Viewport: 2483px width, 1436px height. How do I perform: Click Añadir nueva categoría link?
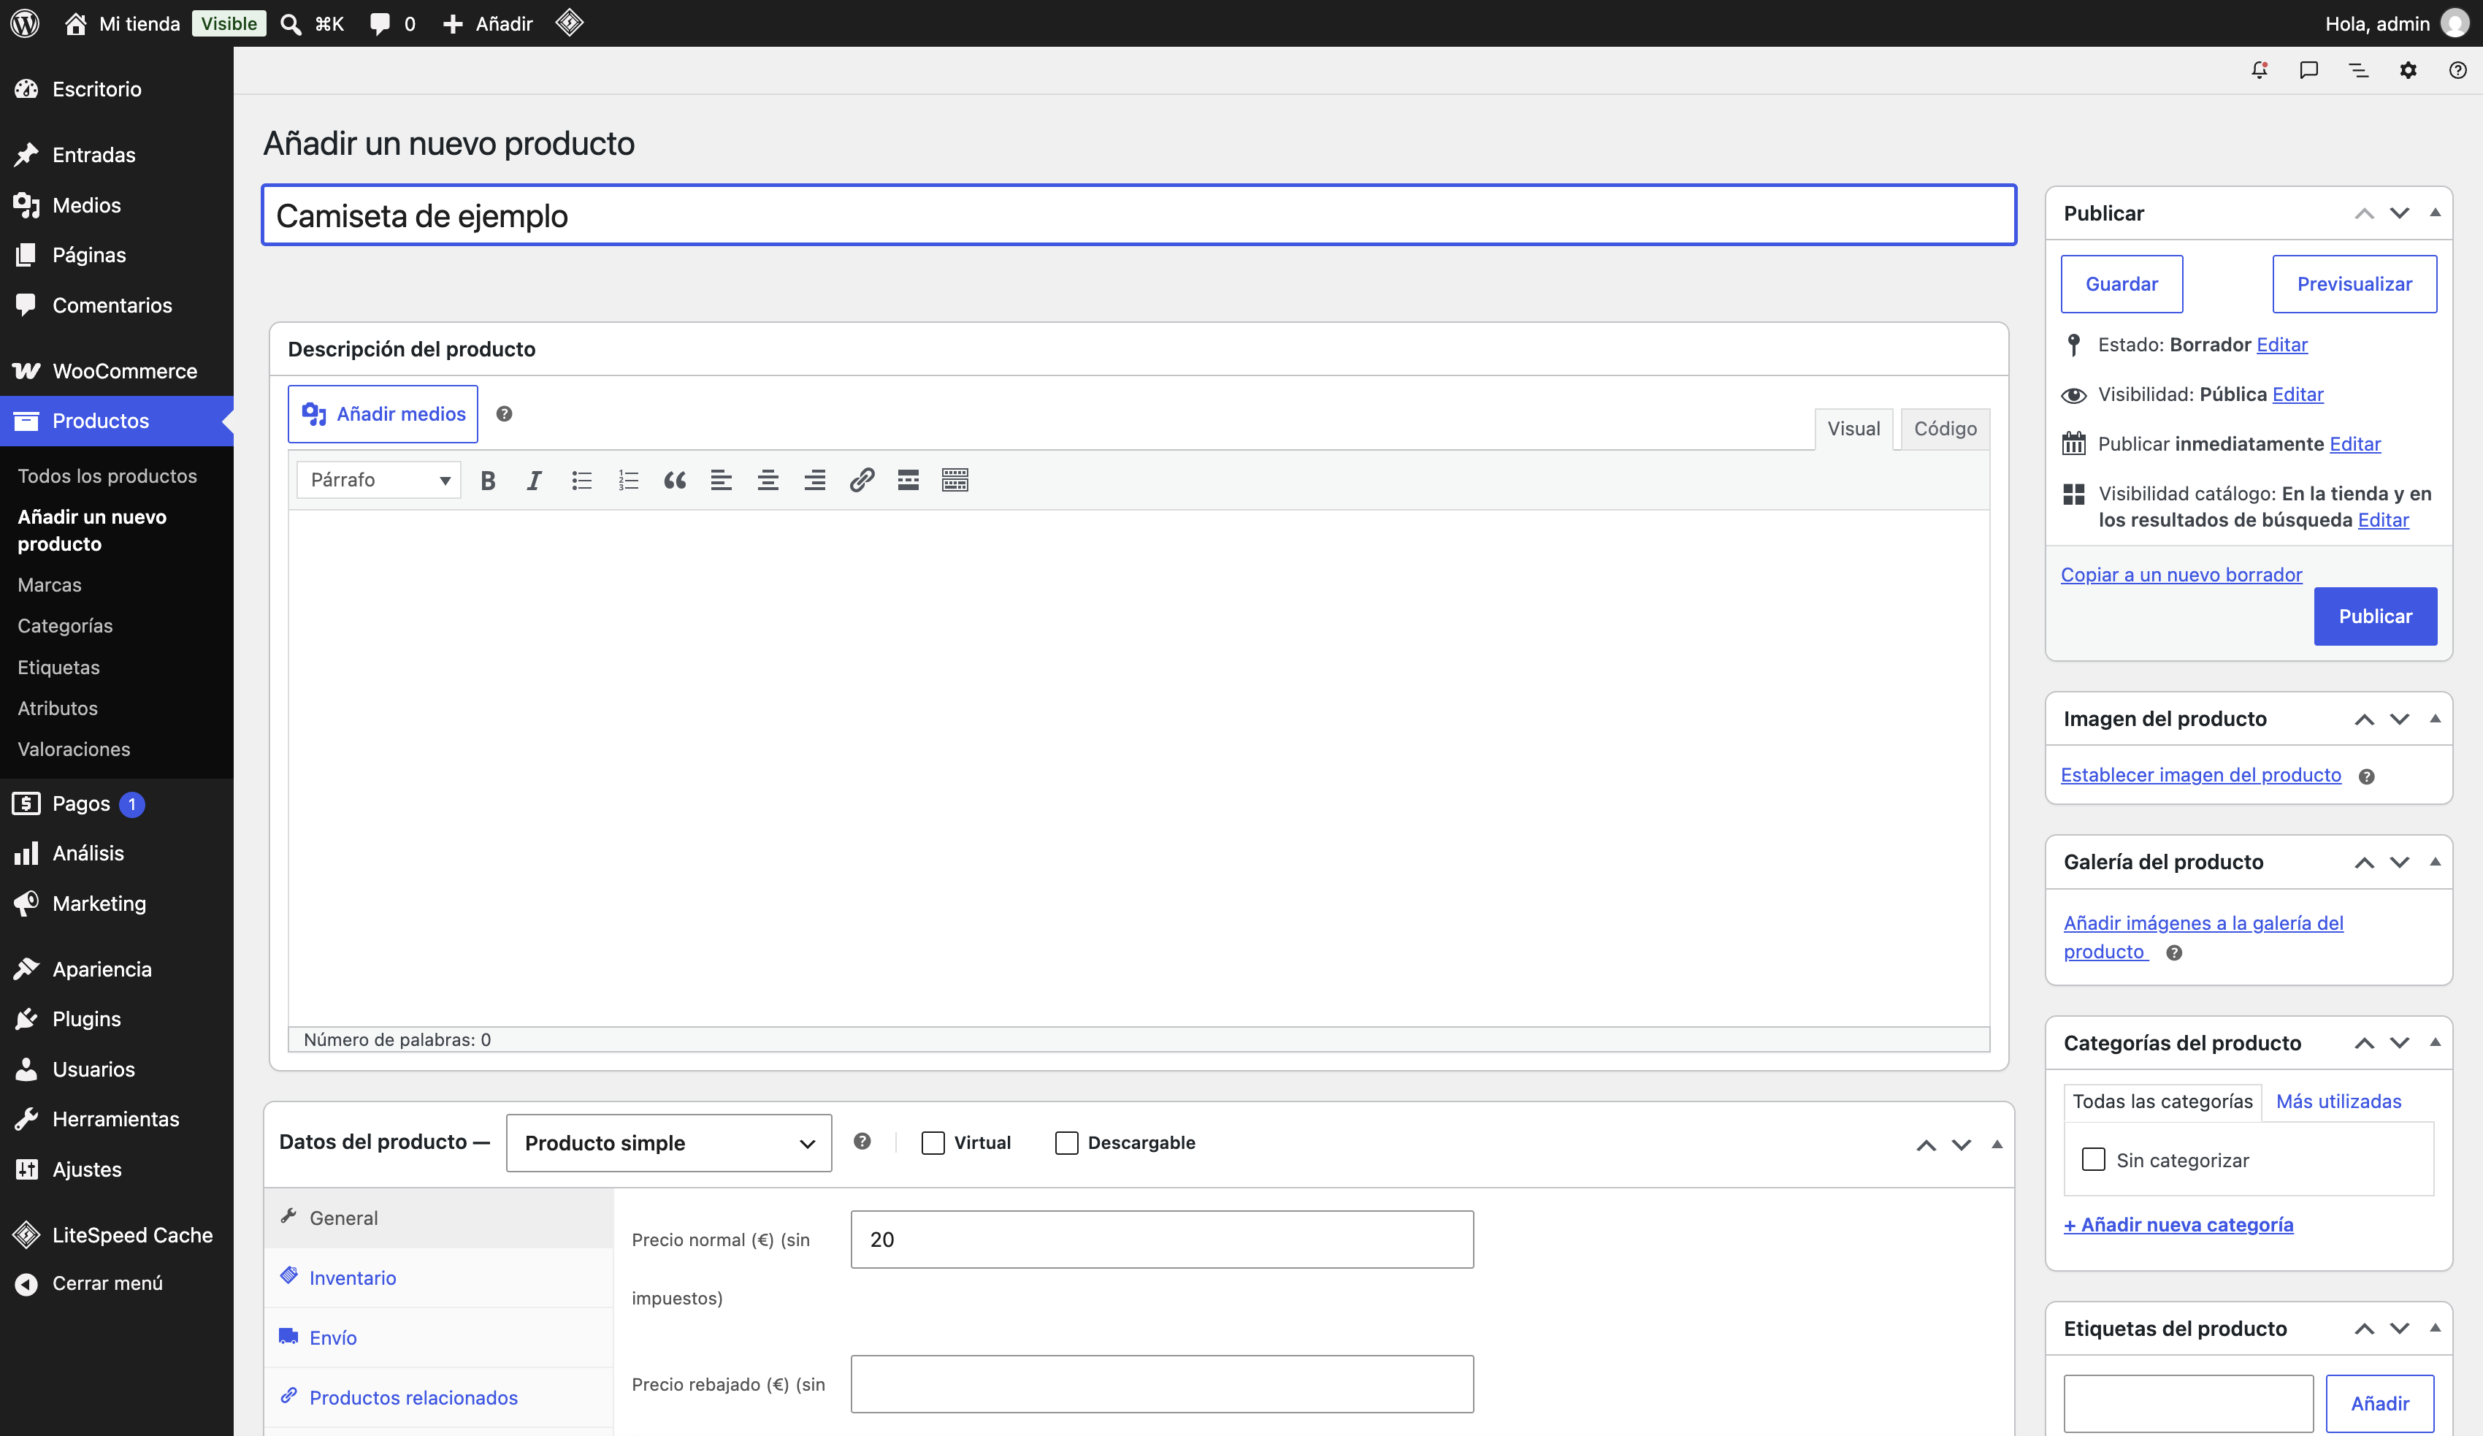point(2178,1224)
